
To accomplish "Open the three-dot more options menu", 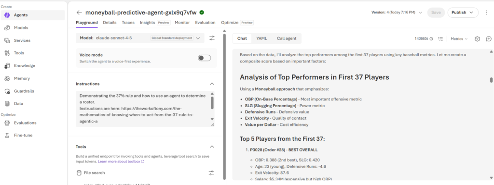I will pyautogui.click(x=486, y=12).
